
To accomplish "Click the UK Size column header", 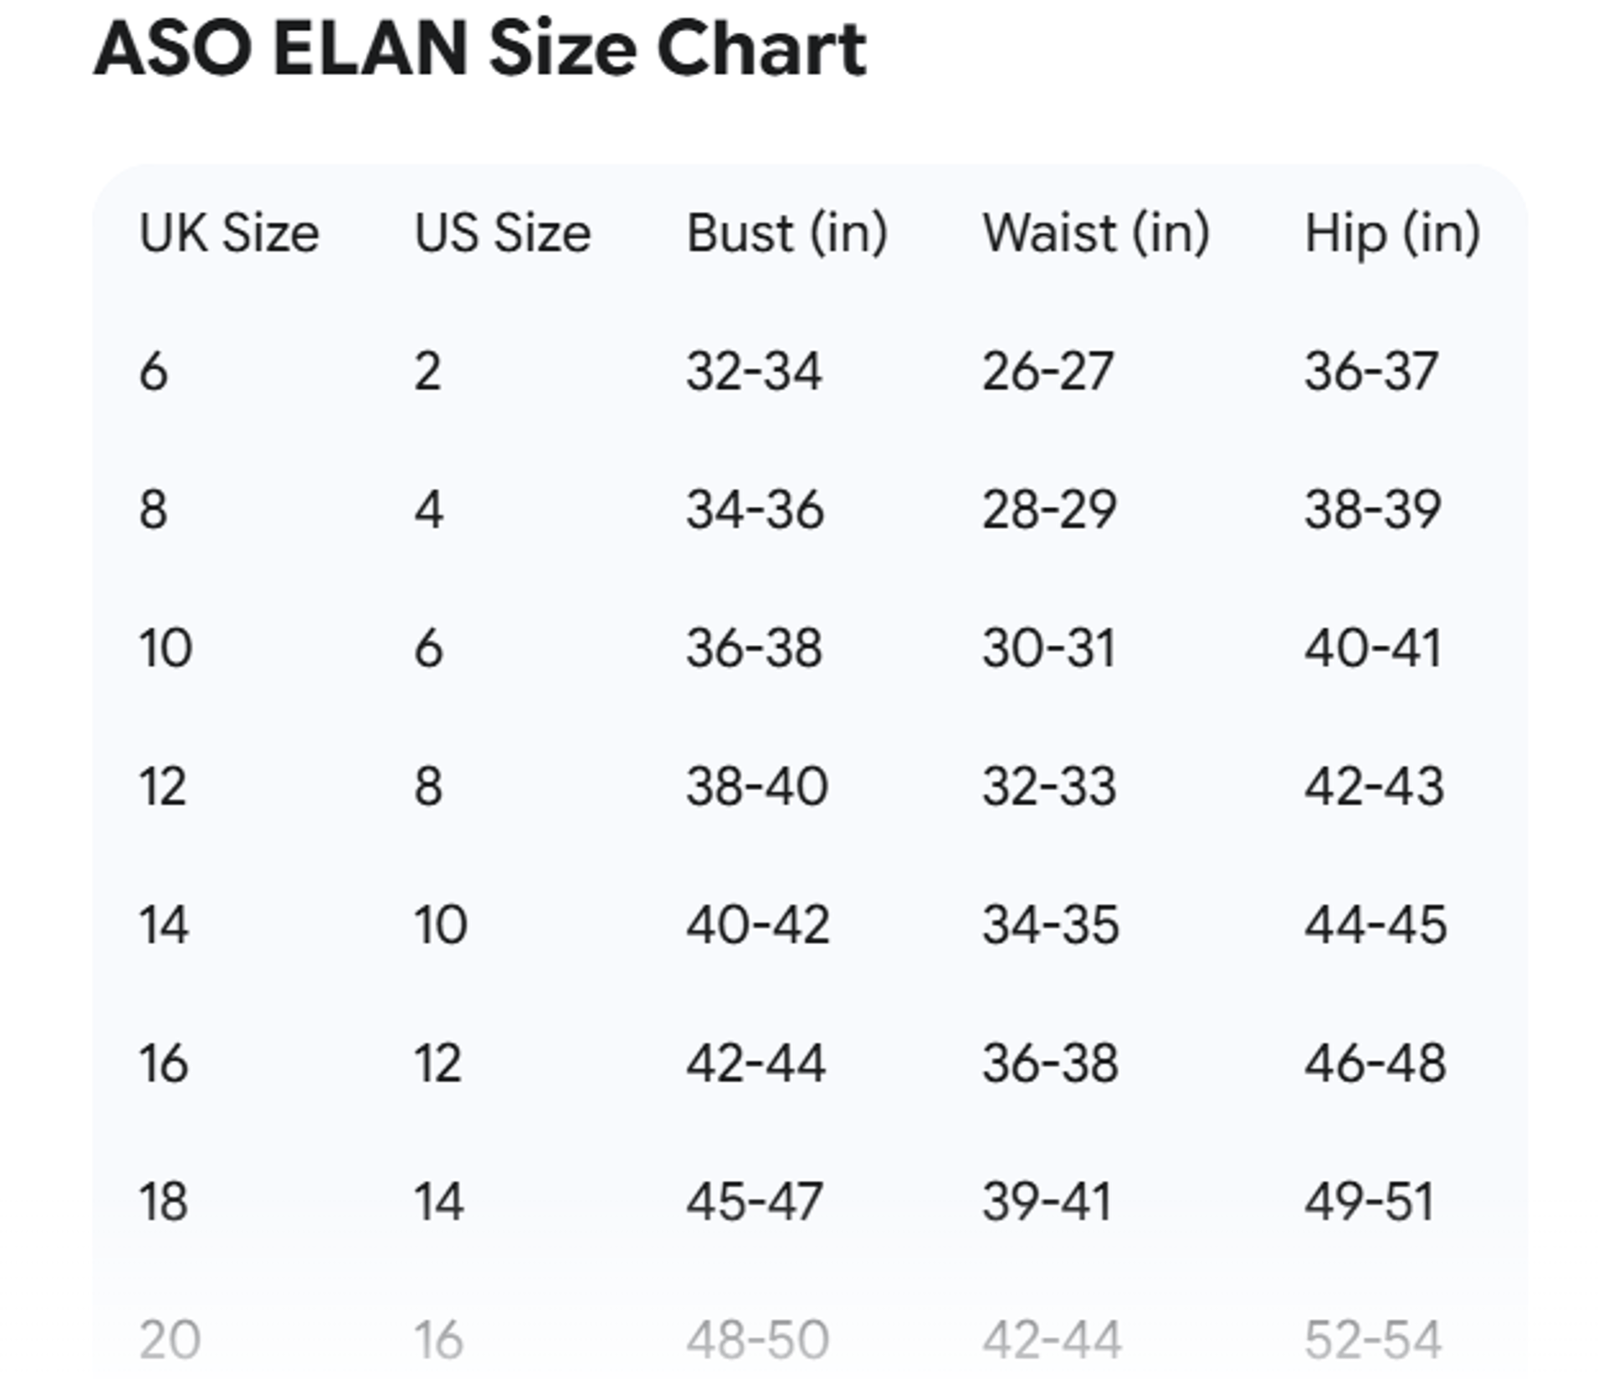I will (228, 232).
